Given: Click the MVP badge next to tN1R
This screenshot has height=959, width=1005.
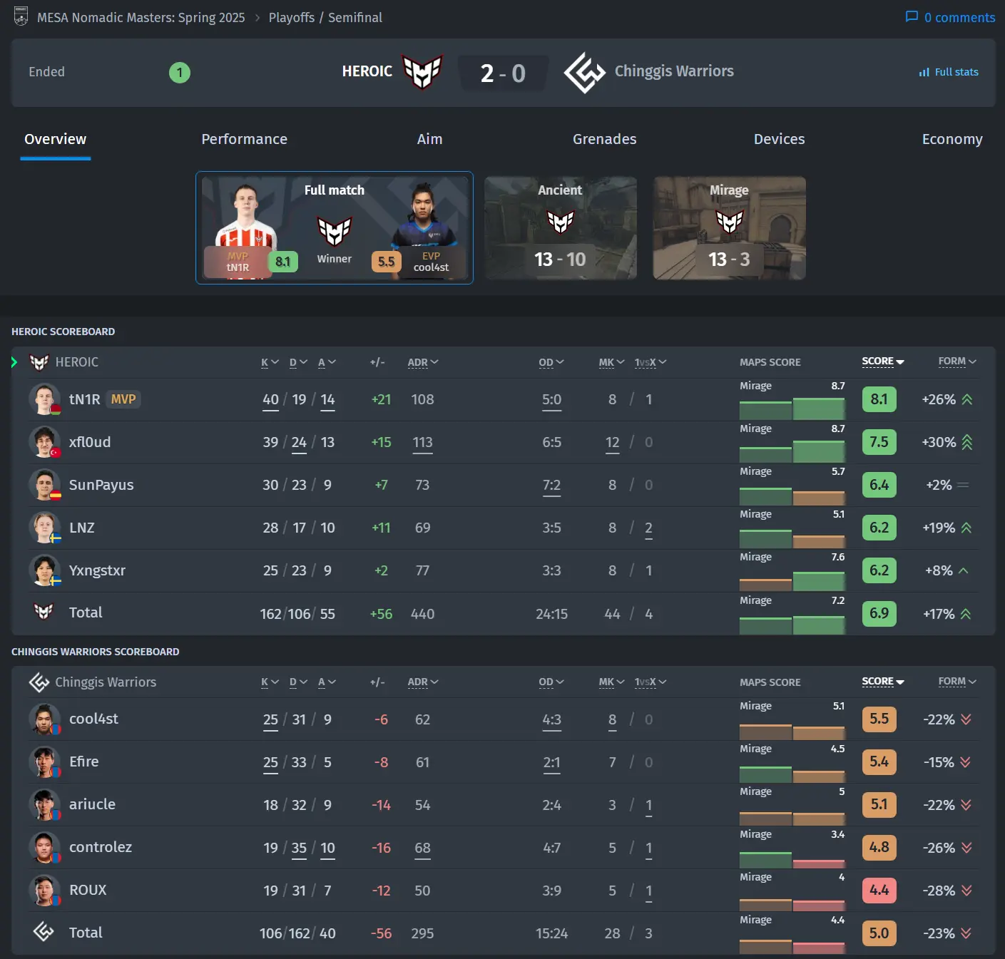Looking at the screenshot, I should 123,399.
